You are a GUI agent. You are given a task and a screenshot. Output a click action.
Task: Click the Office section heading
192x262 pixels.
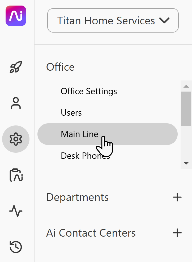pos(60,67)
